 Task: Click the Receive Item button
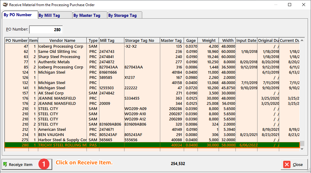click(x=27, y=164)
